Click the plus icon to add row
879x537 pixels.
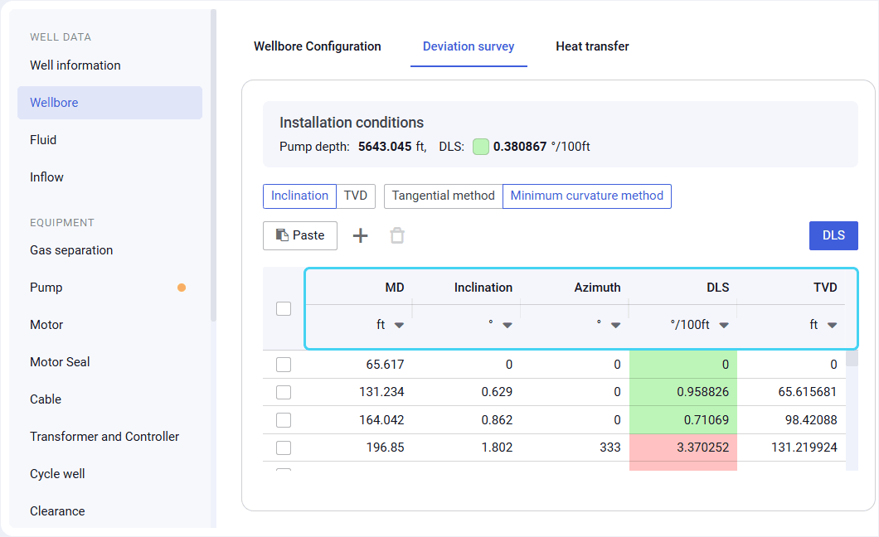[x=360, y=236]
